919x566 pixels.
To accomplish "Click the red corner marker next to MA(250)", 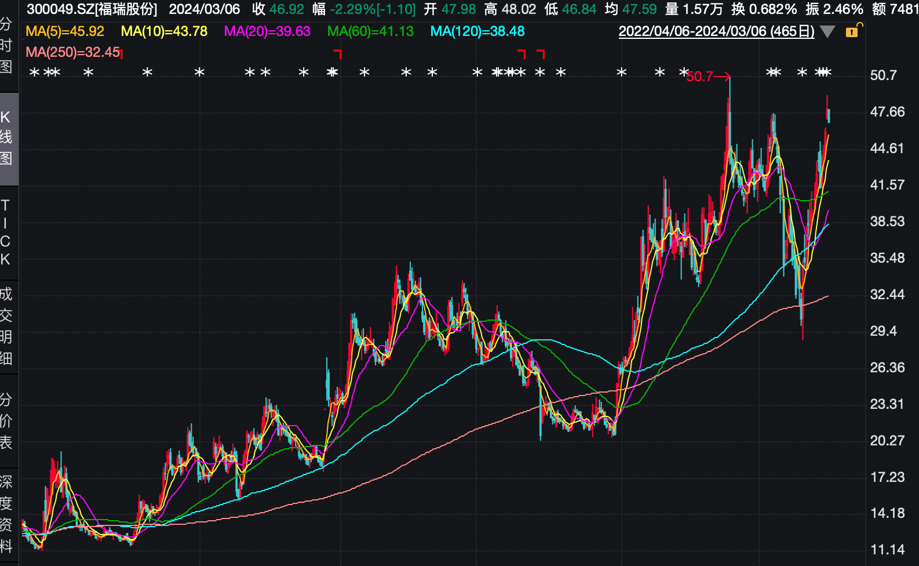I will coord(122,53).
